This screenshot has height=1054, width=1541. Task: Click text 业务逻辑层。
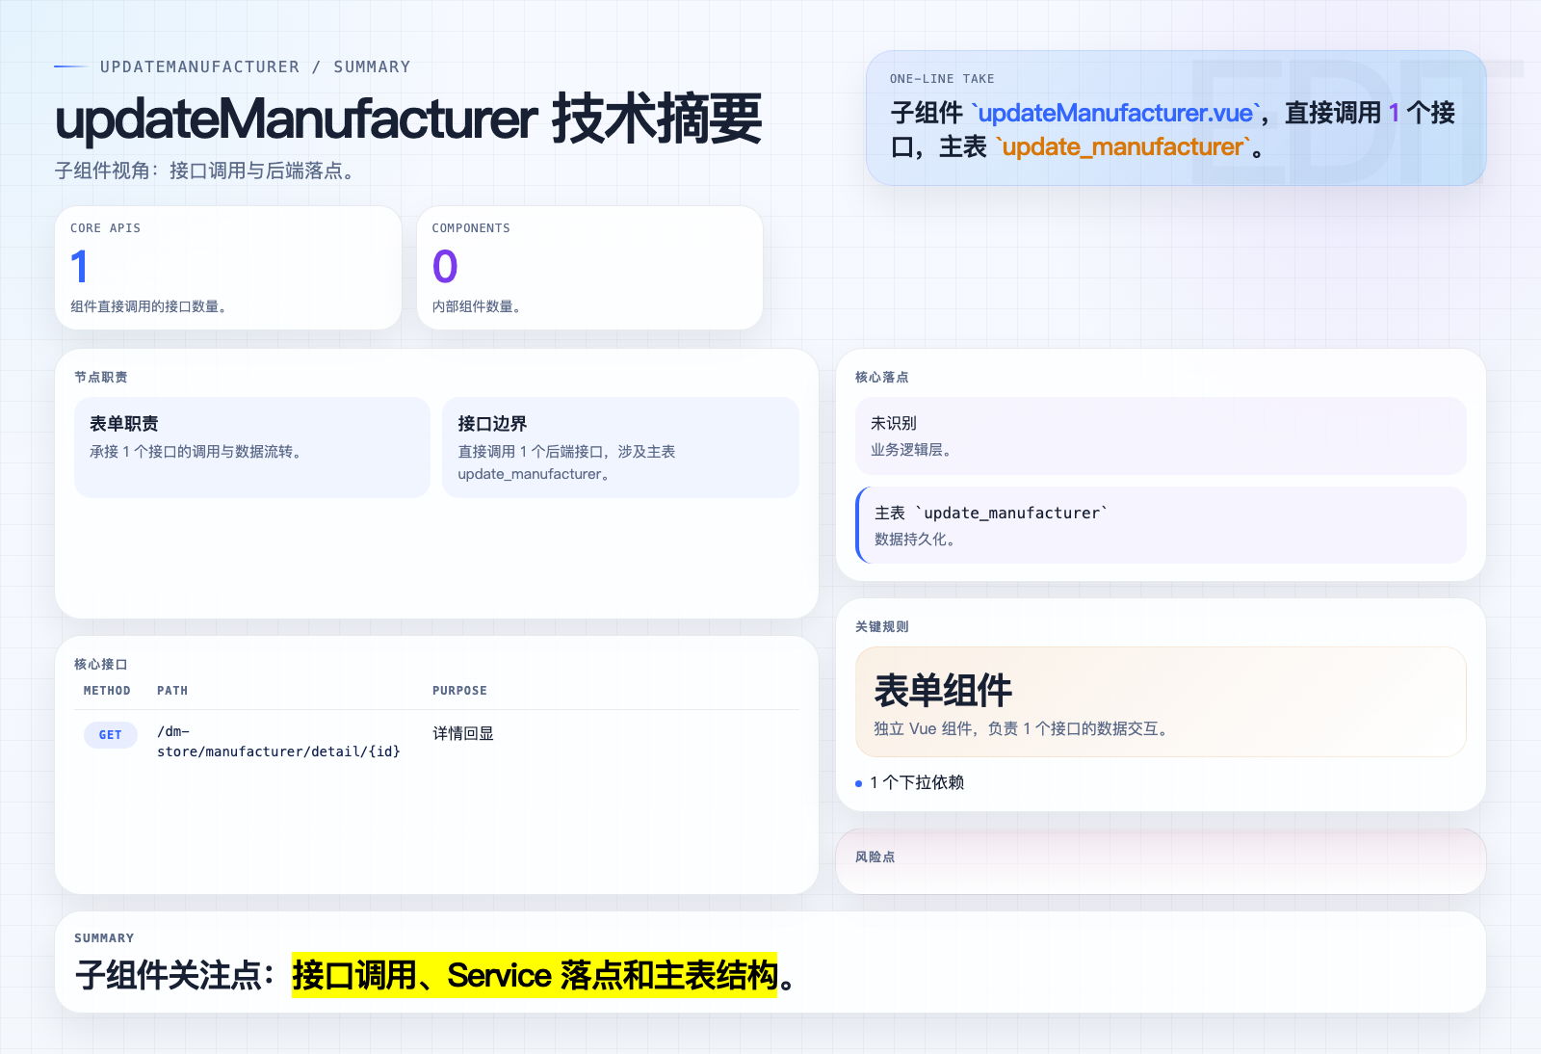click(x=913, y=450)
